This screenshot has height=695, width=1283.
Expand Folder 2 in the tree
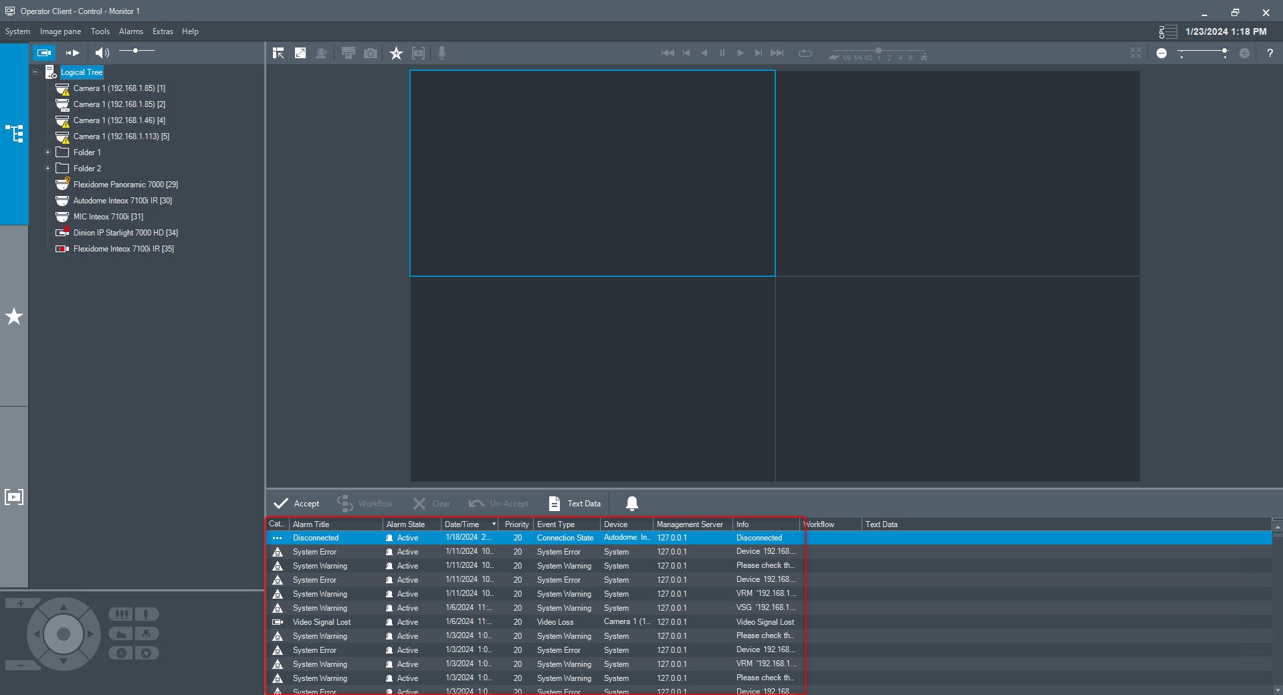click(47, 169)
